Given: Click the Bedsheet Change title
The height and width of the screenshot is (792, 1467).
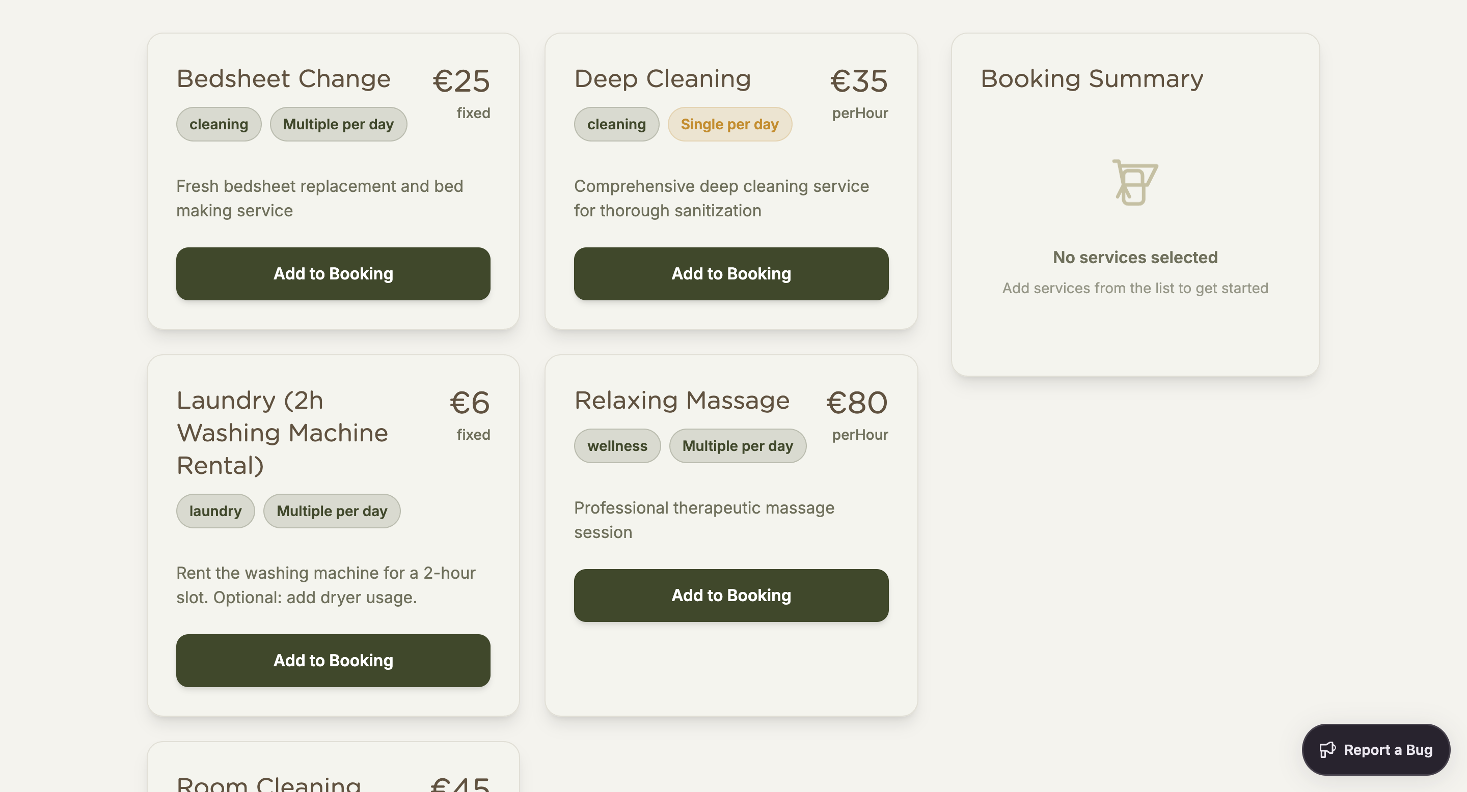Looking at the screenshot, I should [284, 78].
